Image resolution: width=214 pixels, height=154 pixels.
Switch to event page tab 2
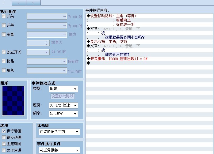(19, 3)
